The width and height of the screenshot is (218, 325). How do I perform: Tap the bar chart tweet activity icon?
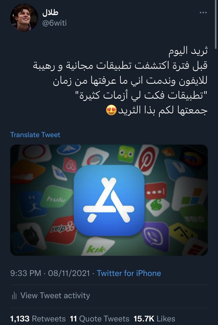(x=14, y=296)
